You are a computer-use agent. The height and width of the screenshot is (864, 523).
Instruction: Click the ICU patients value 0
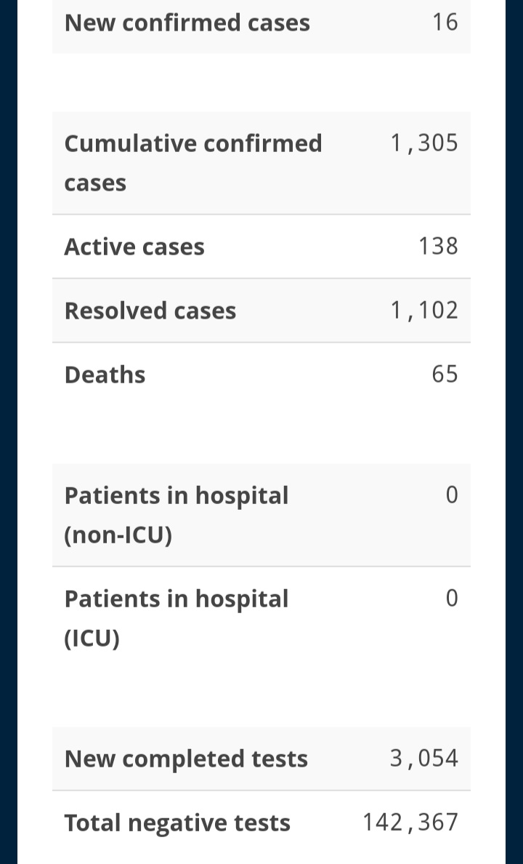[451, 598]
